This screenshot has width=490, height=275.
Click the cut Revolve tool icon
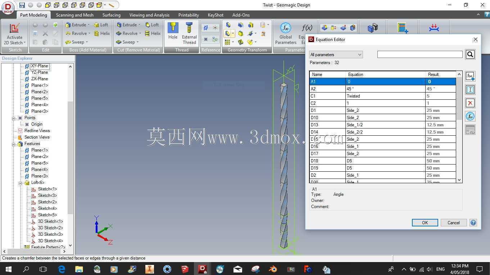coord(119,33)
